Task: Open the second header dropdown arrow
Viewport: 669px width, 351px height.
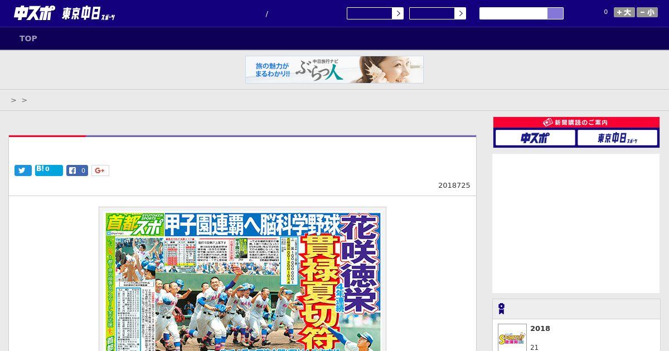Action: 460,13
